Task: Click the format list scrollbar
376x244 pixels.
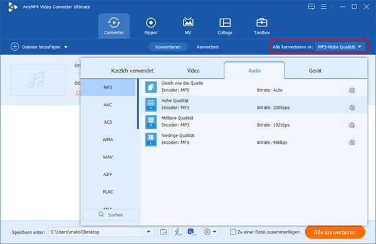Action: point(138,104)
